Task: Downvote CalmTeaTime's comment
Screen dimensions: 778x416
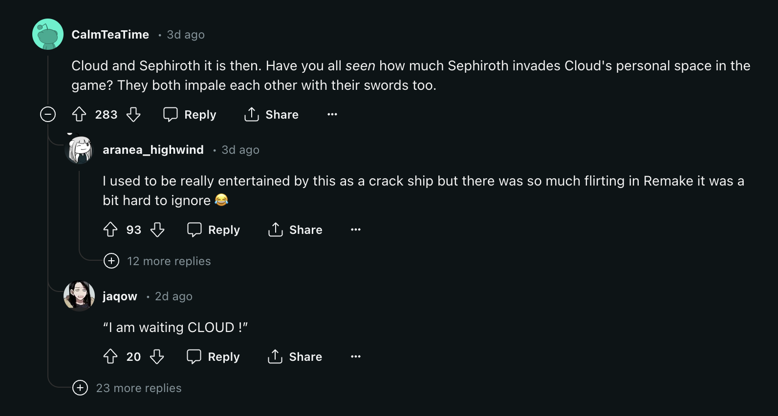Action: click(x=133, y=115)
